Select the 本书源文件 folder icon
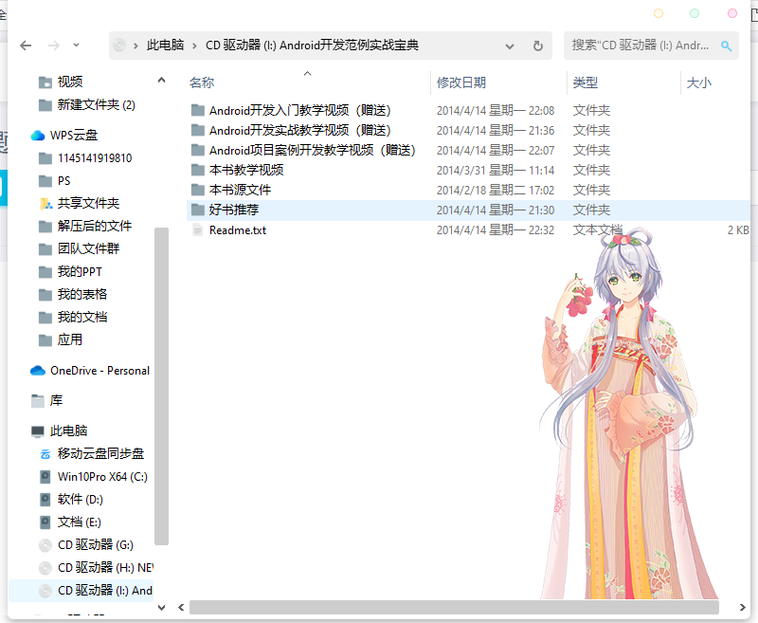The image size is (758, 623). (x=197, y=190)
